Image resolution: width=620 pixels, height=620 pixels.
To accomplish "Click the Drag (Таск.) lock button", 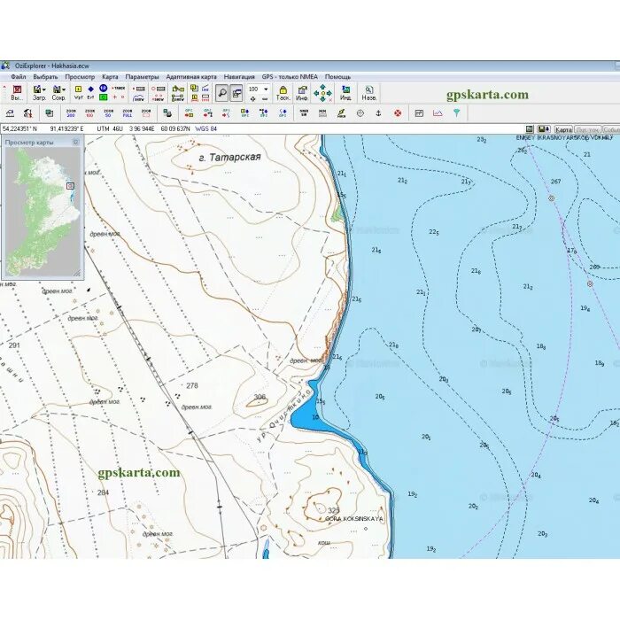I will [283, 93].
